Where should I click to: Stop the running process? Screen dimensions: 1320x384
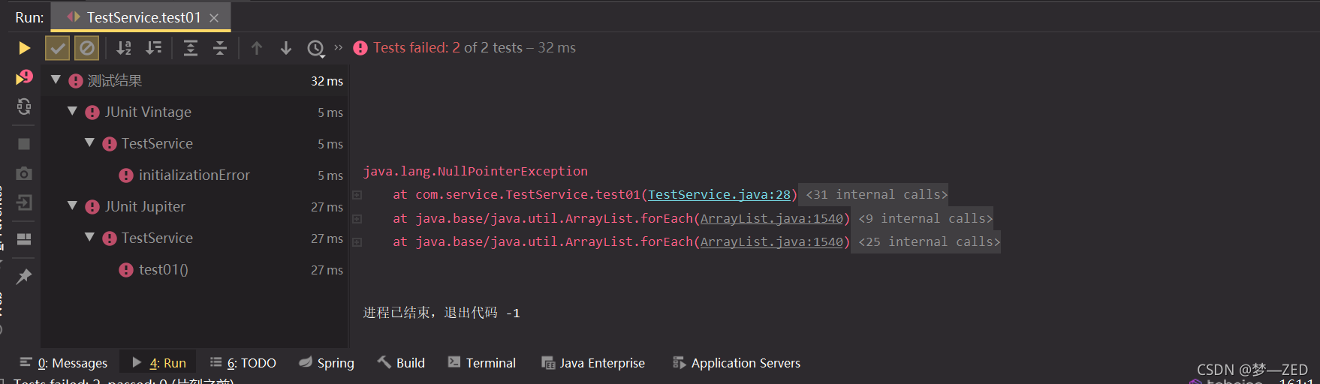point(24,143)
